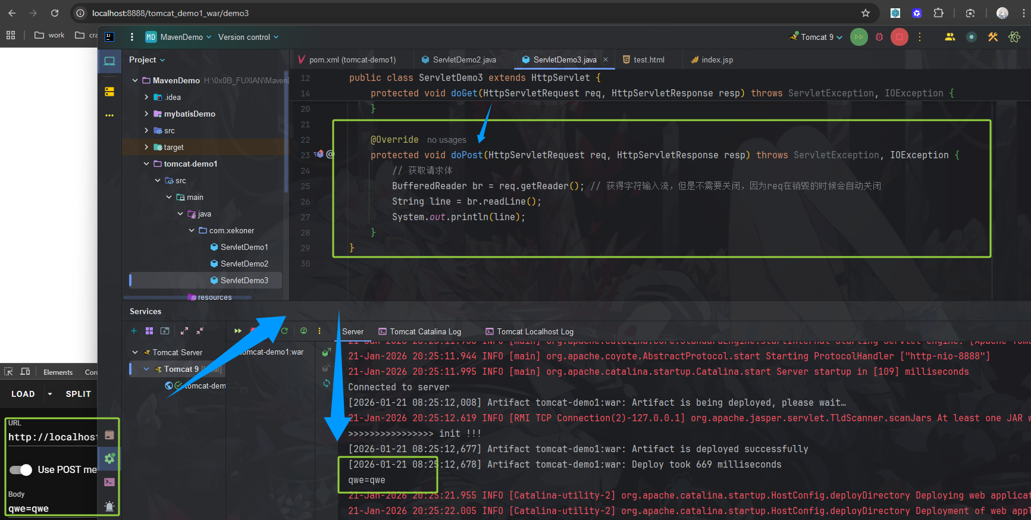Rerun the Tomcat 9 run configuration
The image size is (1031, 520).
coord(858,37)
